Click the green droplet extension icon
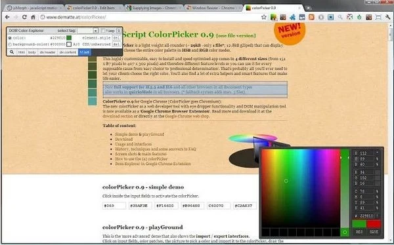 (x=359, y=17)
